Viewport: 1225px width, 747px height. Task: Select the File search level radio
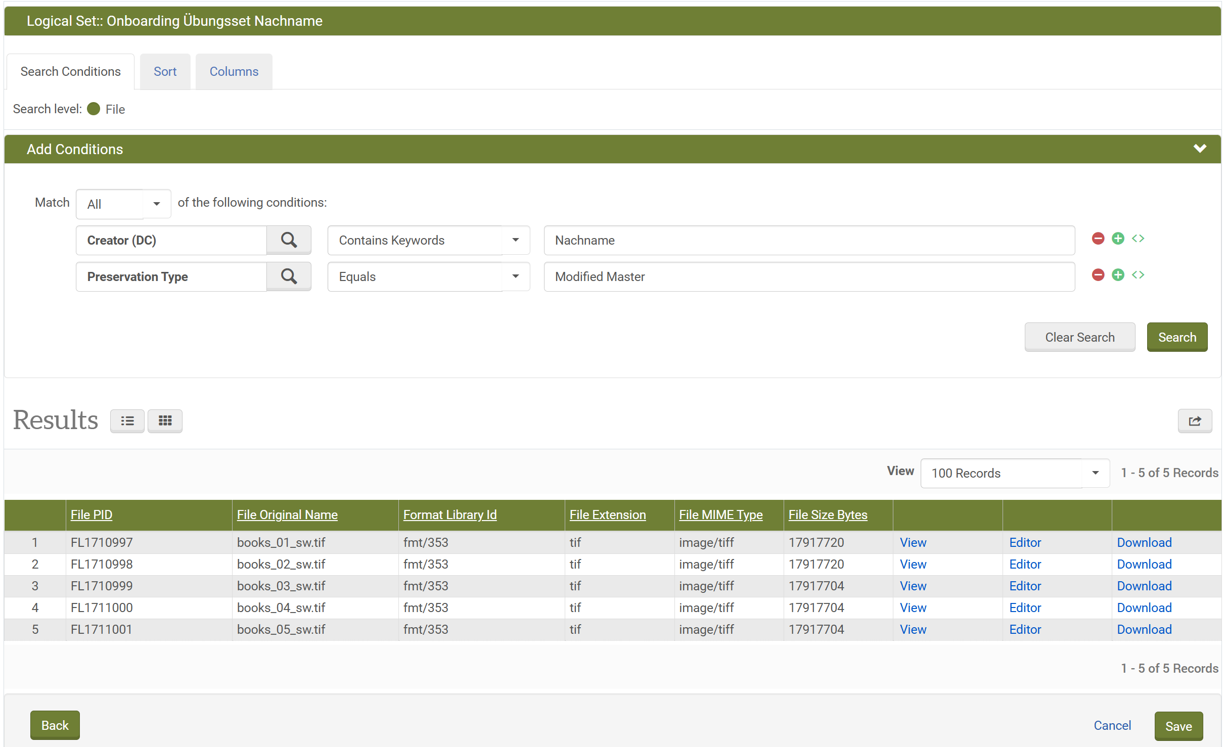point(94,109)
